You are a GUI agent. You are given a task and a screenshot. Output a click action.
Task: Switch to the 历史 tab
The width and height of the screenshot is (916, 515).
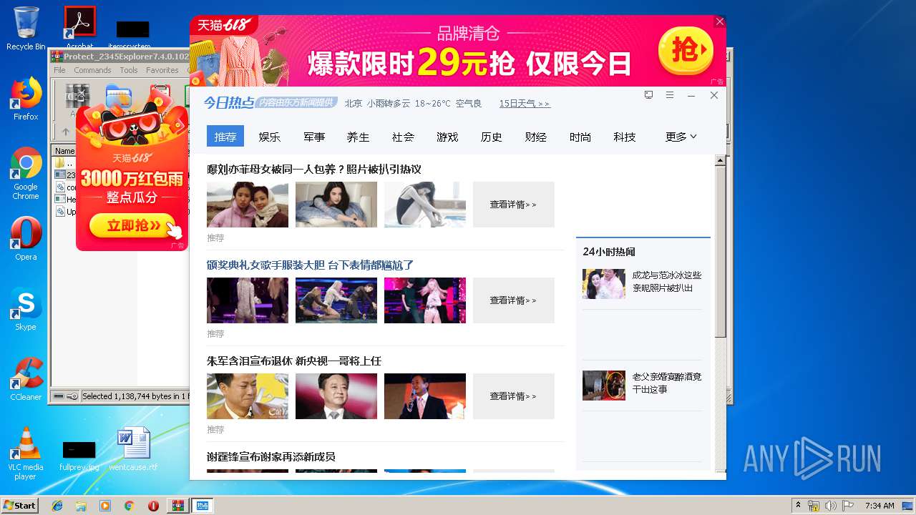[492, 137]
